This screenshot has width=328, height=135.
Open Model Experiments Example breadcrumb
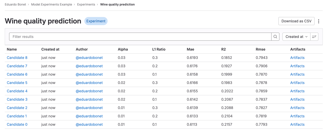pos(51,5)
